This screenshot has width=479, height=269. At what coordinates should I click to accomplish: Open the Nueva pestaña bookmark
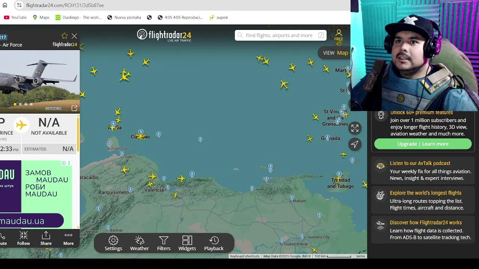point(124,17)
